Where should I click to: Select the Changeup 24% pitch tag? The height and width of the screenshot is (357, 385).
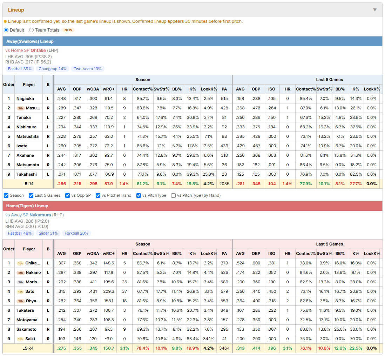click(x=53, y=69)
